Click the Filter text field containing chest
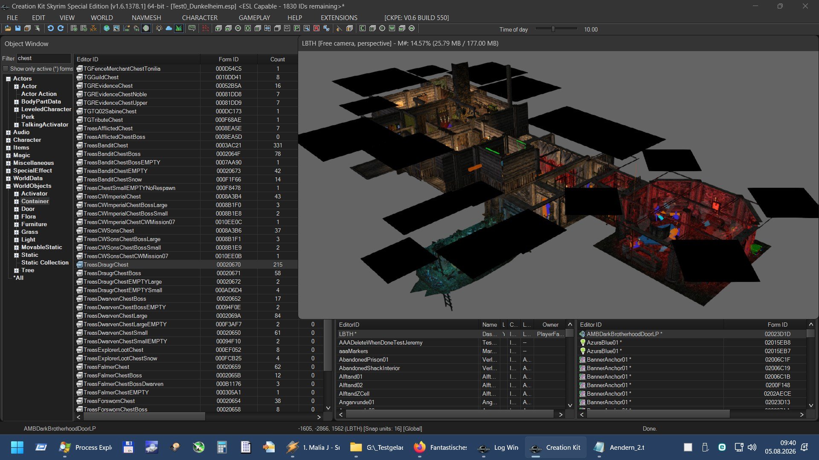The width and height of the screenshot is (819, 460). point(44,58)
